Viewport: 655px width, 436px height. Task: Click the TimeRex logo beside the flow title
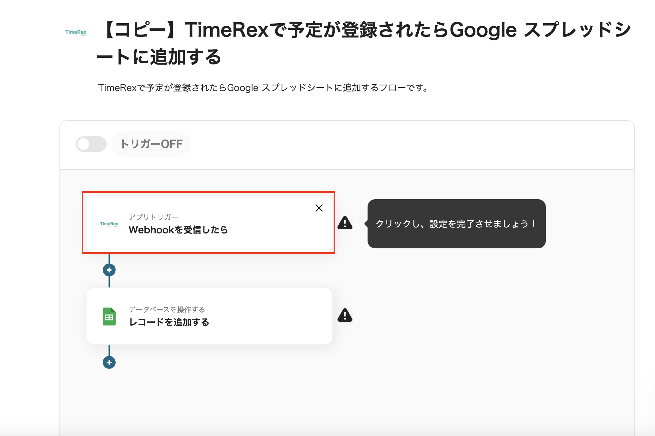[76, 32]
